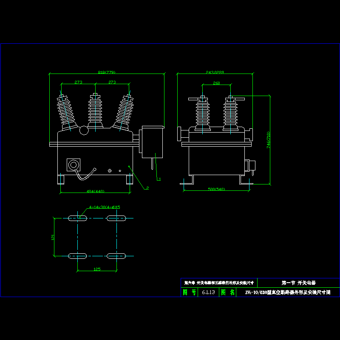Select the left insulator in side view
Viewport: 340px width, 340px height.
[202, 113]
